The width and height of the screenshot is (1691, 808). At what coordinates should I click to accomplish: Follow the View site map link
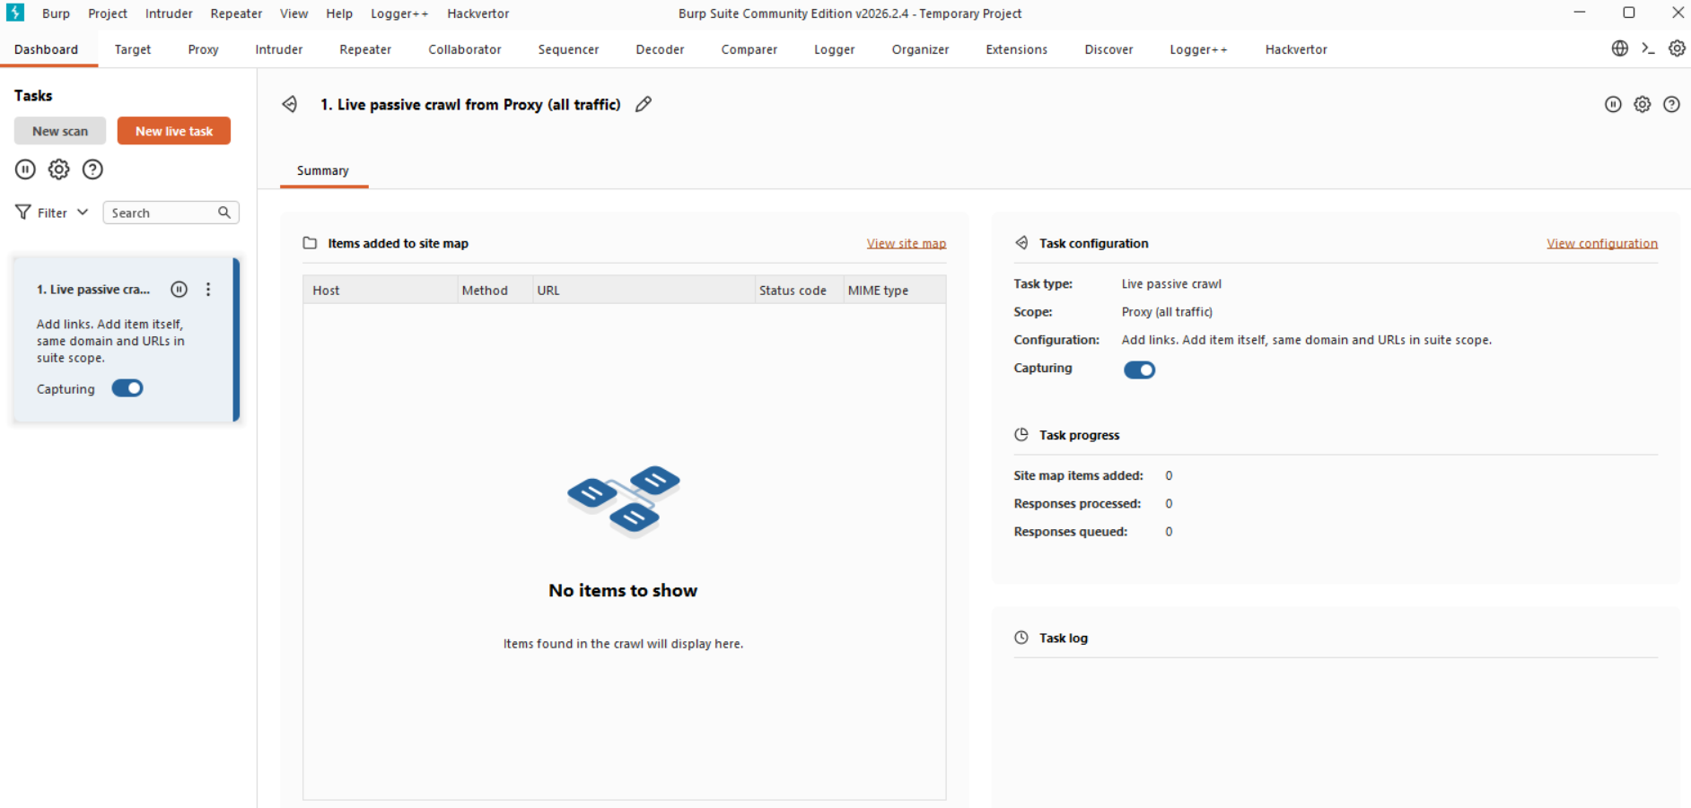click(x=907, y=243)
